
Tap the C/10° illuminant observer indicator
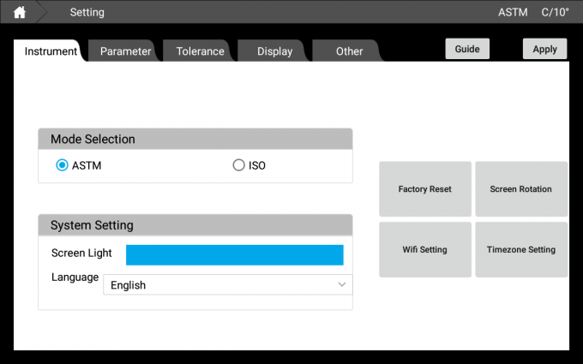click(x=555, y=12)
